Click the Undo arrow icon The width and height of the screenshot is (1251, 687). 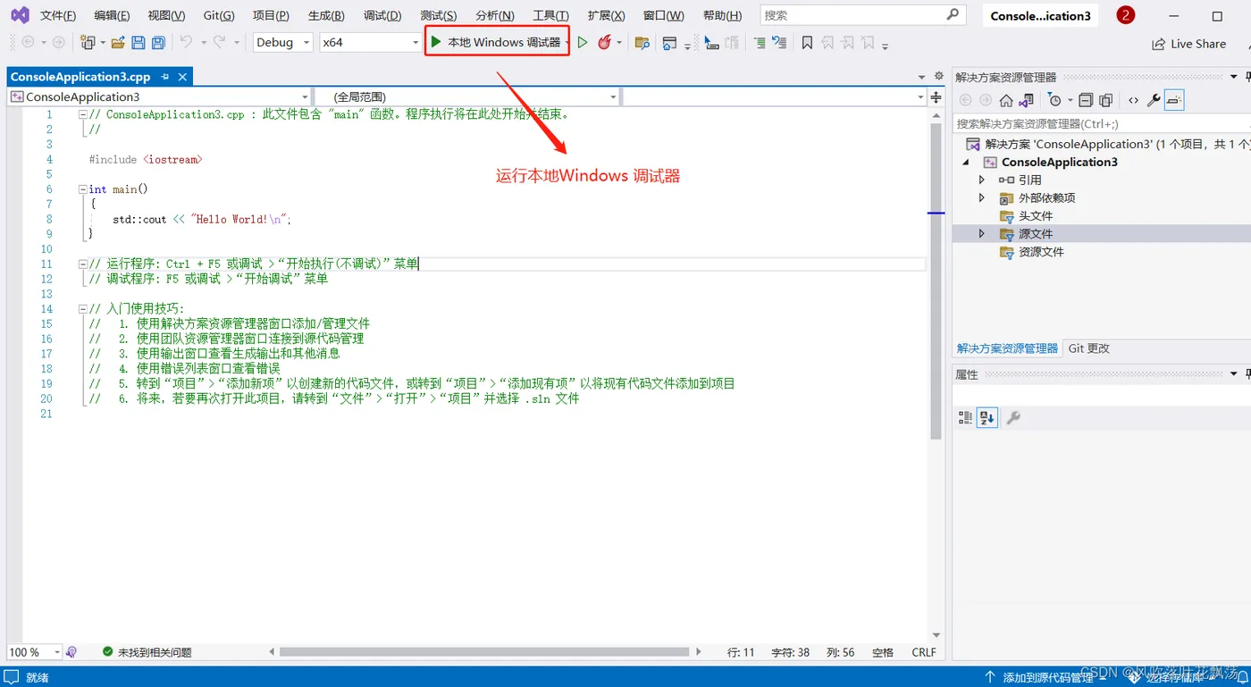186,42
